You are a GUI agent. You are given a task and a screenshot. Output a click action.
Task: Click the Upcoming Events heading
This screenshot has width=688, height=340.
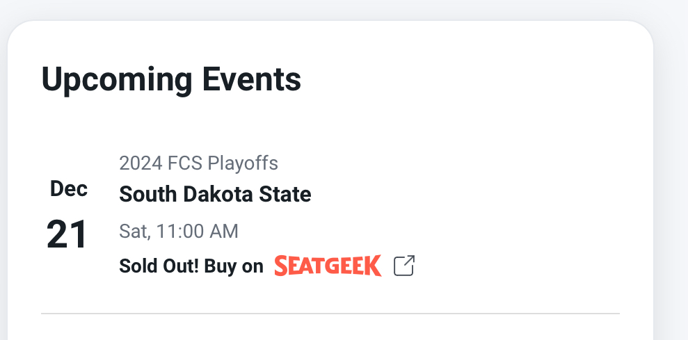(171, 79)
